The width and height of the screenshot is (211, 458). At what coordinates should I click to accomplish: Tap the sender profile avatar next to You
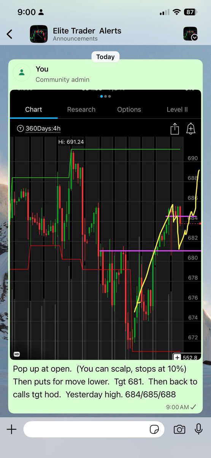pos(22,73)
